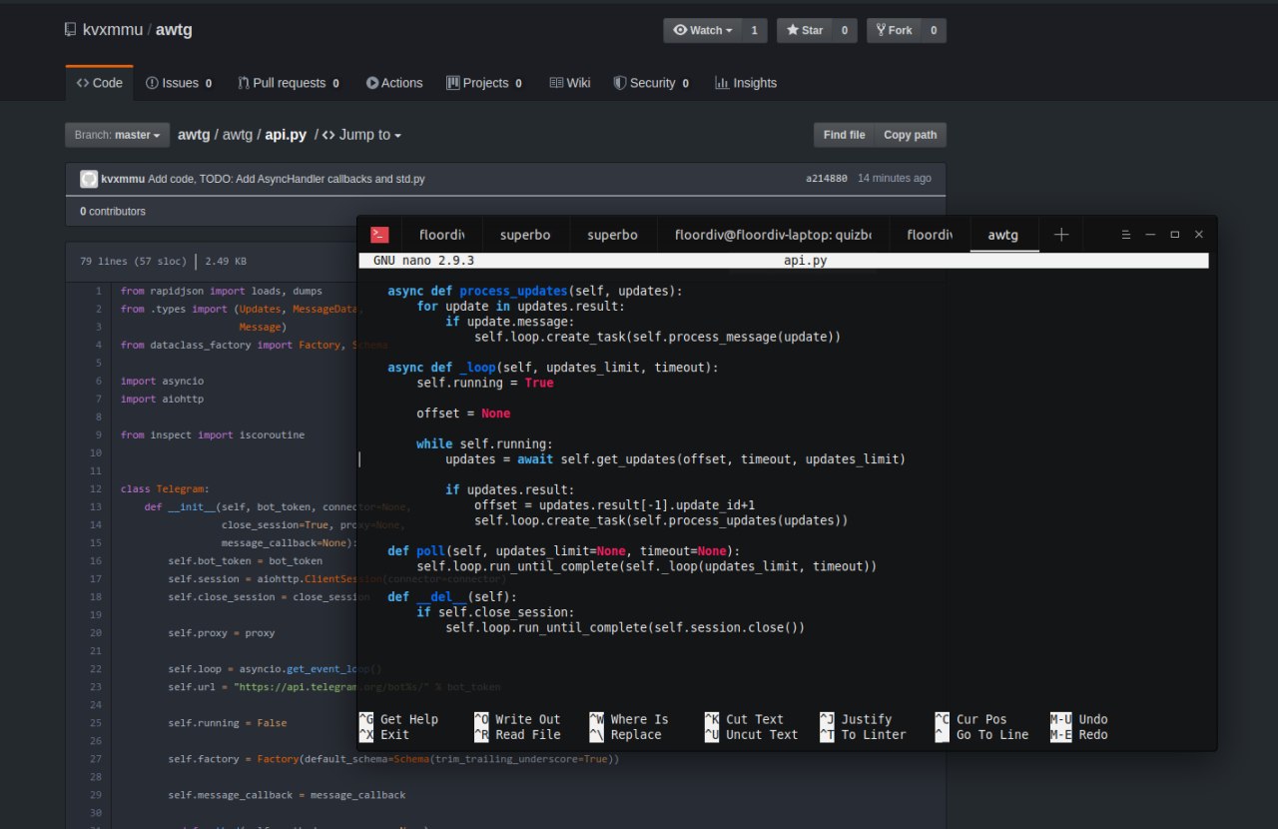Open the Actions tab
This screenshot has width=1278, height=829.
tap(394, 83)
